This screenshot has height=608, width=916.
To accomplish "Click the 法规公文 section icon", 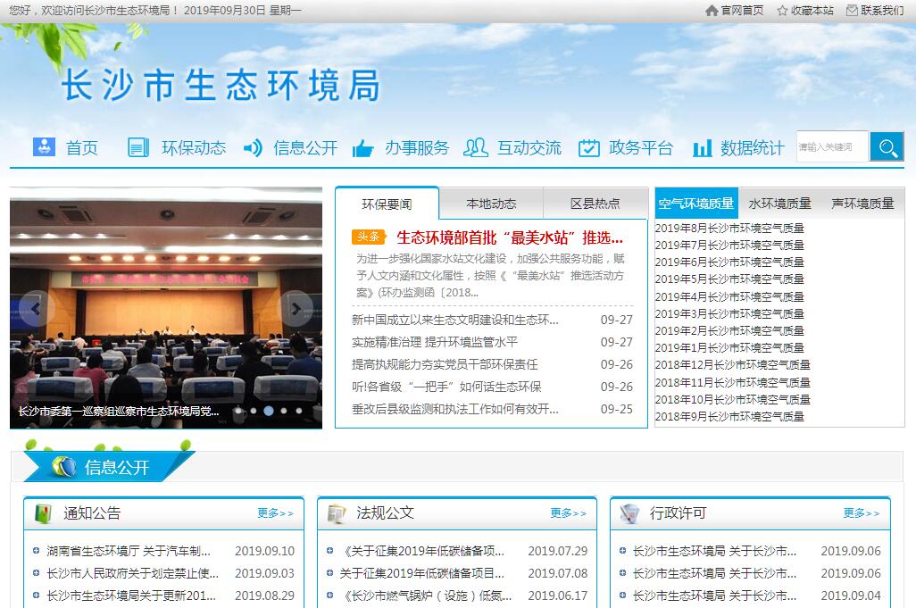I will (x=337, y=513).
